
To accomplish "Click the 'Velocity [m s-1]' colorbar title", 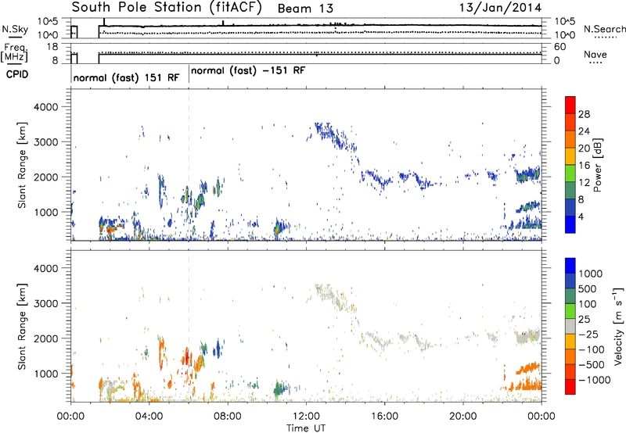I will (x=618, y=326).
